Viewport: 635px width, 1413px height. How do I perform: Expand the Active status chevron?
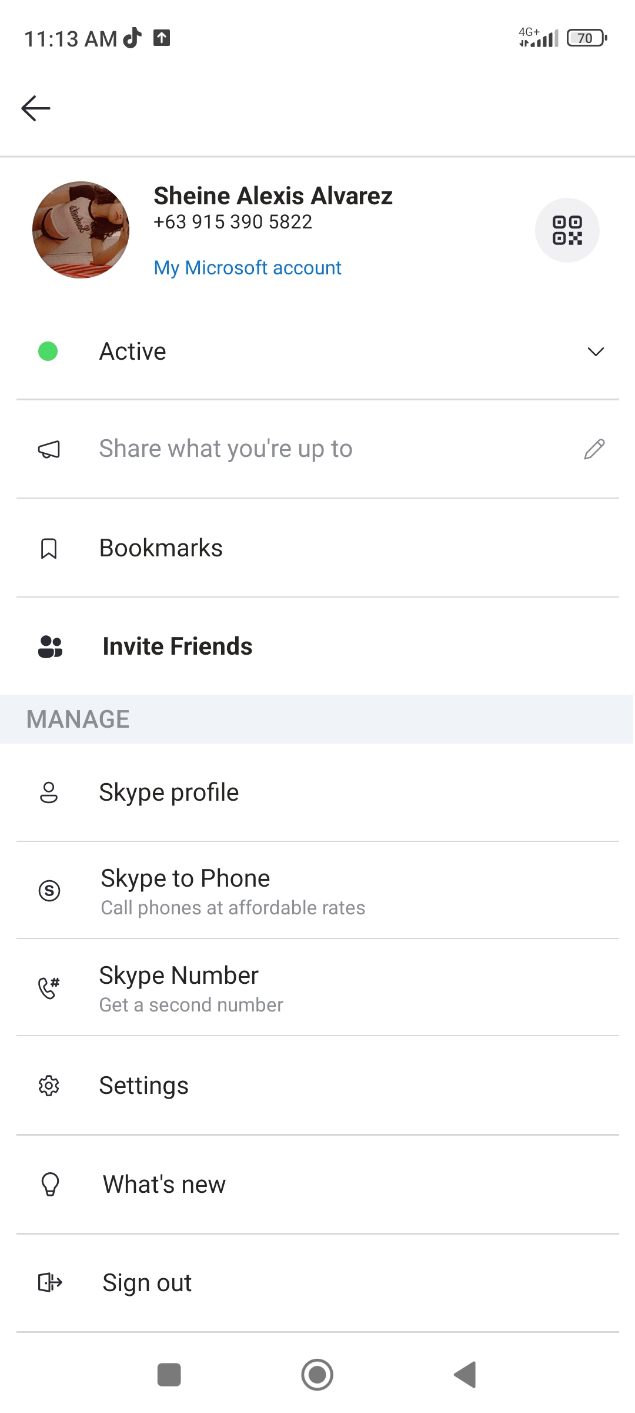[596, 352]
